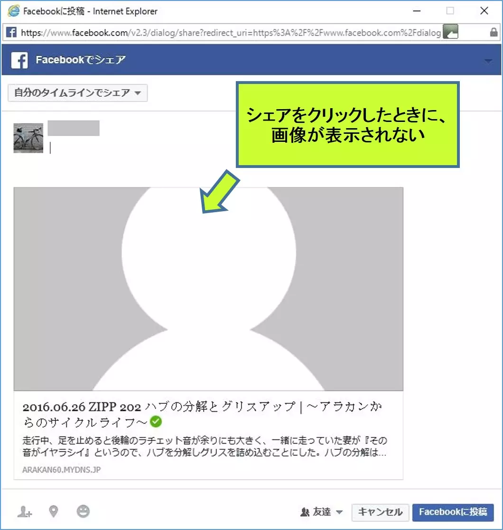
Task: Open the 自分のタイムラインでシェア dropdown
Action: [x=78, y=93]
